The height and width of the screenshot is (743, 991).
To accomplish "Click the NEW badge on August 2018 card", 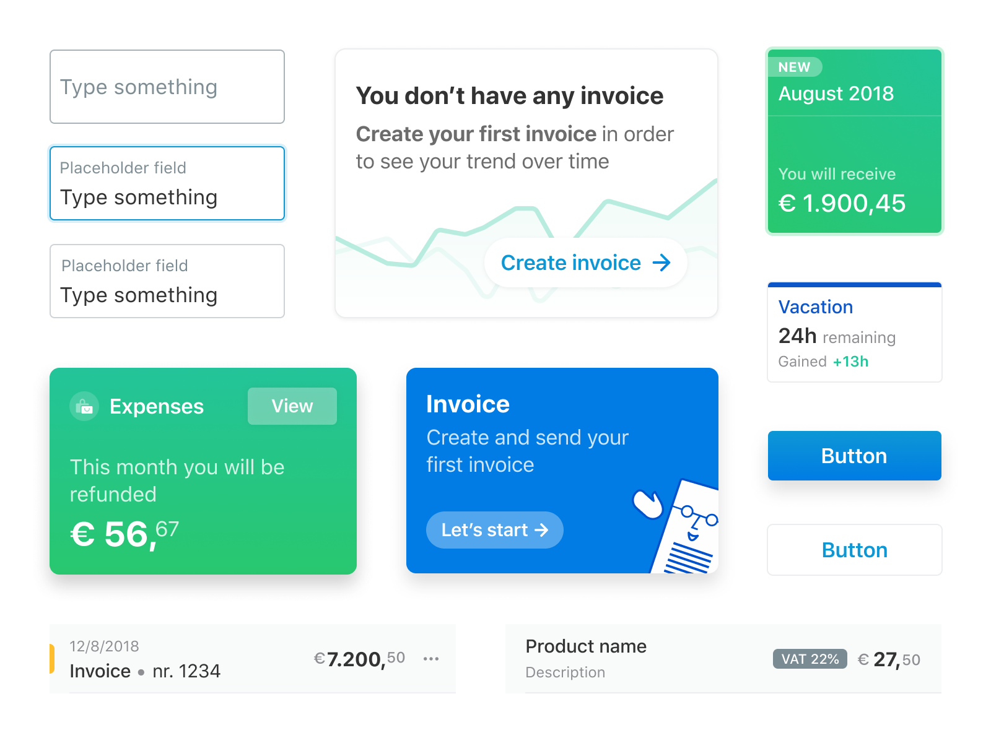I will click(795, 67).
